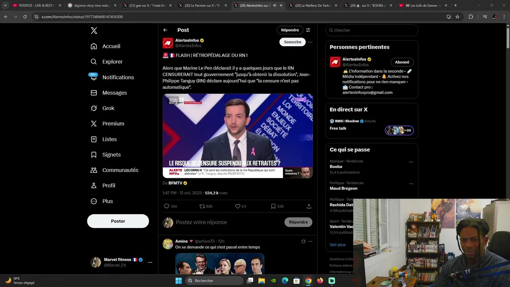Open the more menu on Amine's reply
The width and height of the screenshot is (510, 287).
pyautogui.click(x=310, y=242)
